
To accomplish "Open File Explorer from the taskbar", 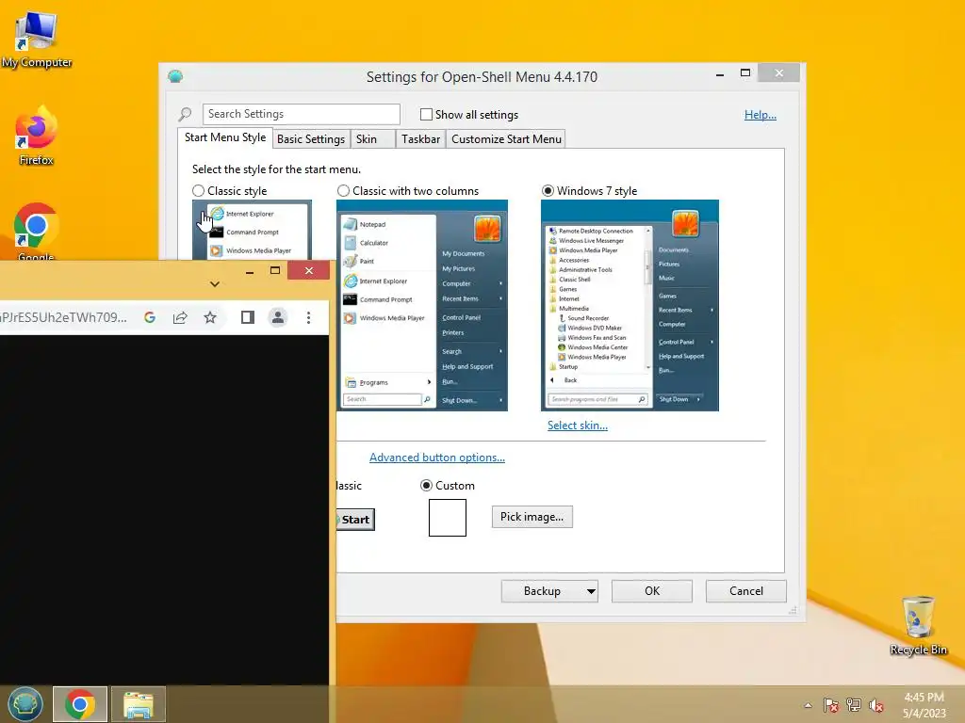I will point(139,704).
